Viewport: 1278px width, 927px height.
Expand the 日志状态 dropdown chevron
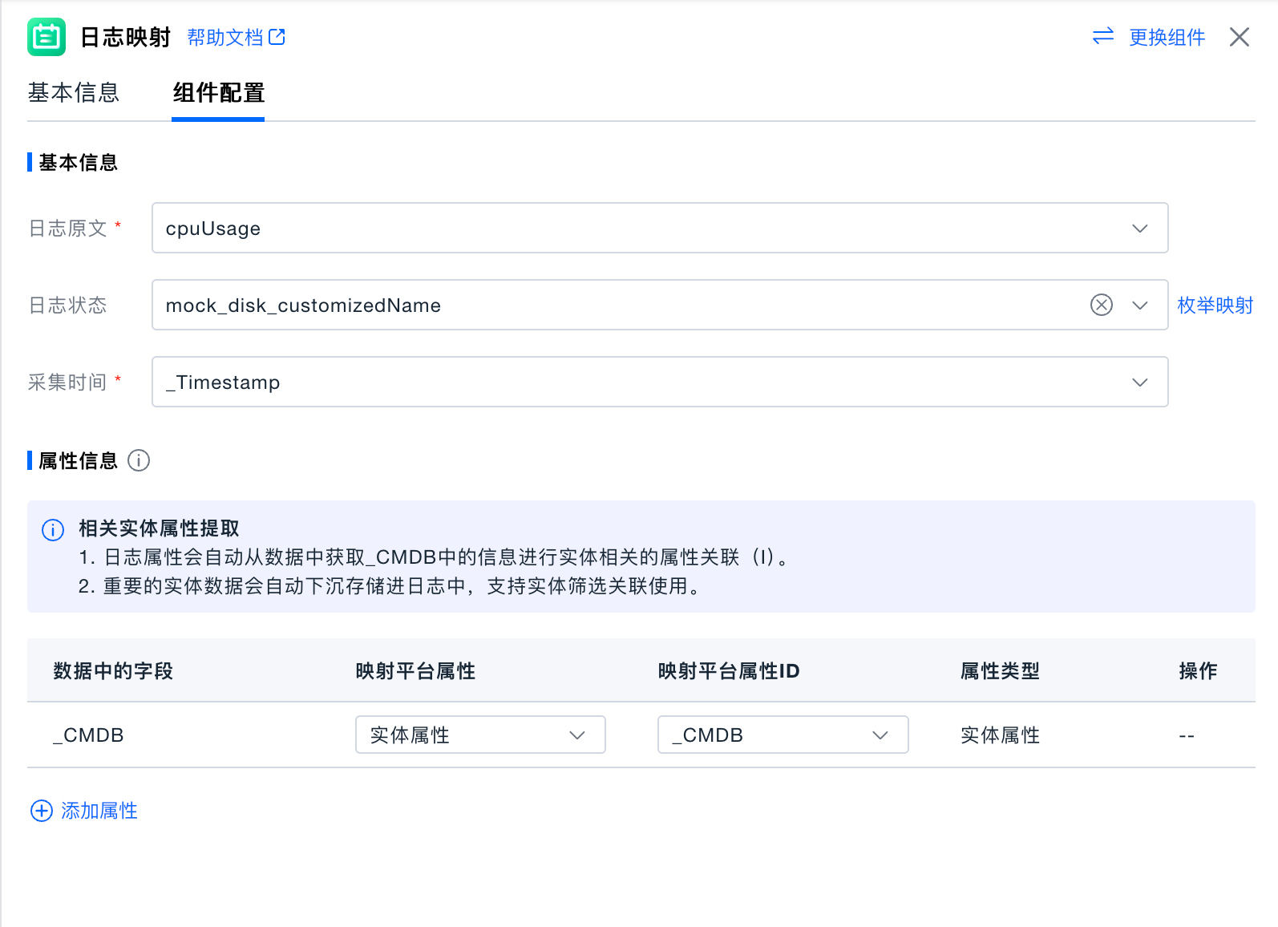tap(1139, 306)
